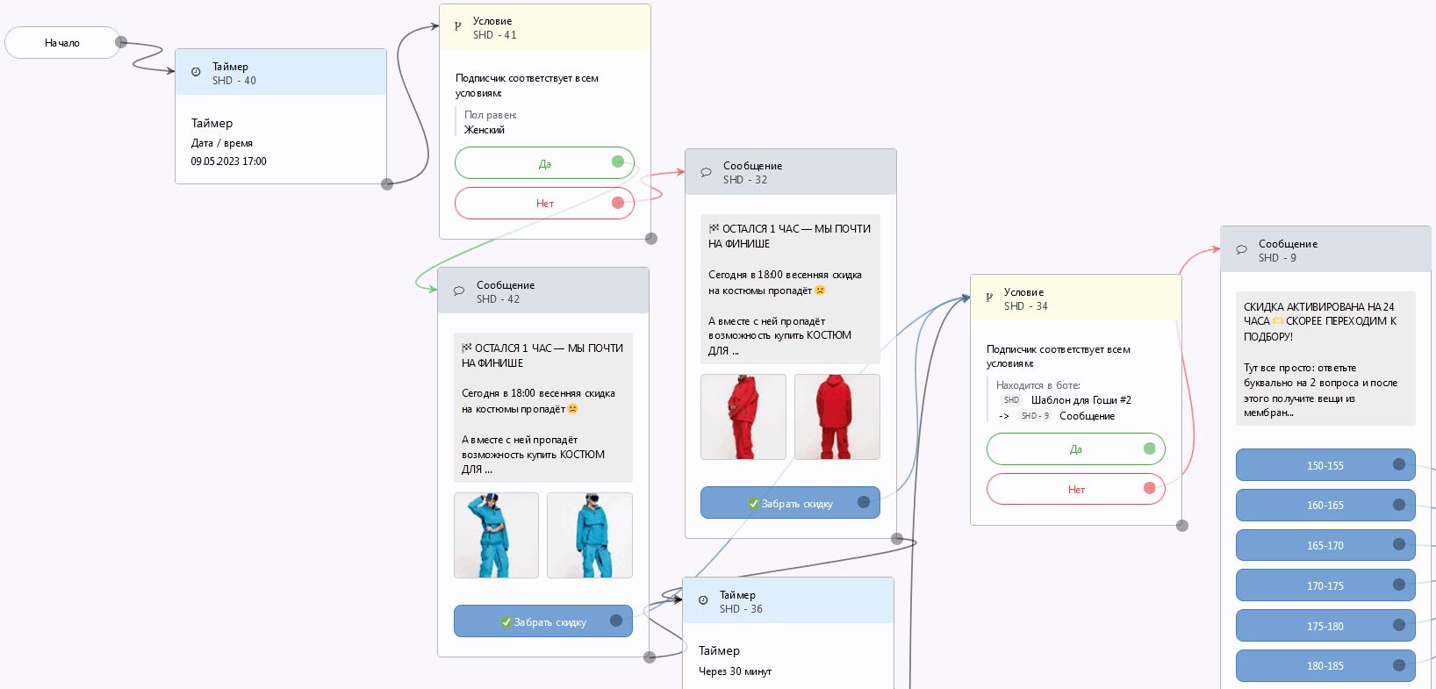Choose the Нет option in SHD-34

coord(1076,489)
